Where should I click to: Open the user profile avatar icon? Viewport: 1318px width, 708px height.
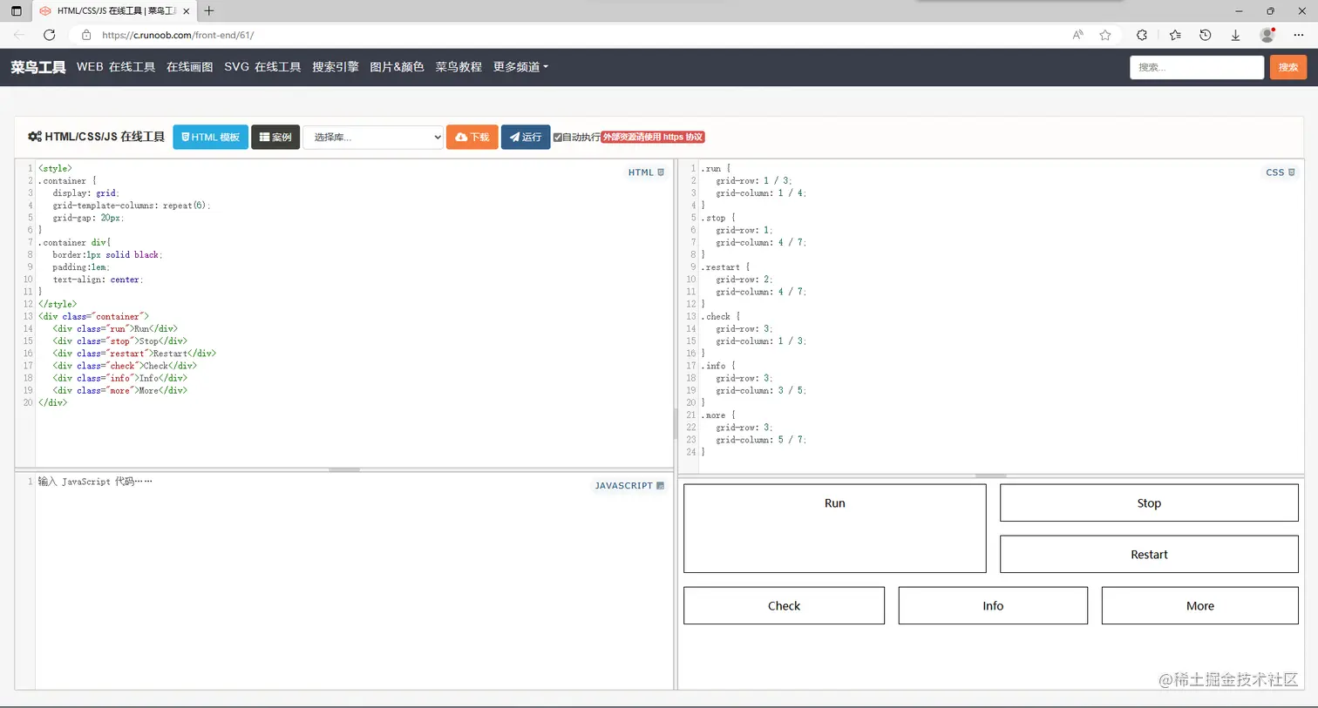[x=1267, y=35]
